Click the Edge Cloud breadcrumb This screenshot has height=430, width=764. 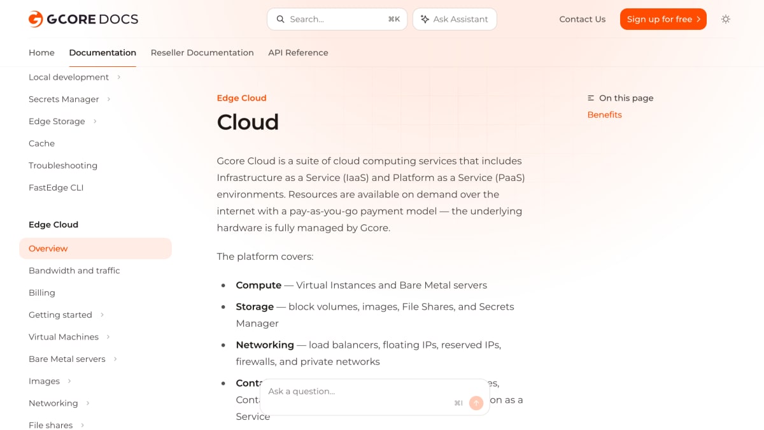(241, 98)
